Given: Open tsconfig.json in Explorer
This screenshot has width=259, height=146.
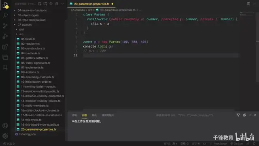Looking at the screenshot, I should 27,134.
